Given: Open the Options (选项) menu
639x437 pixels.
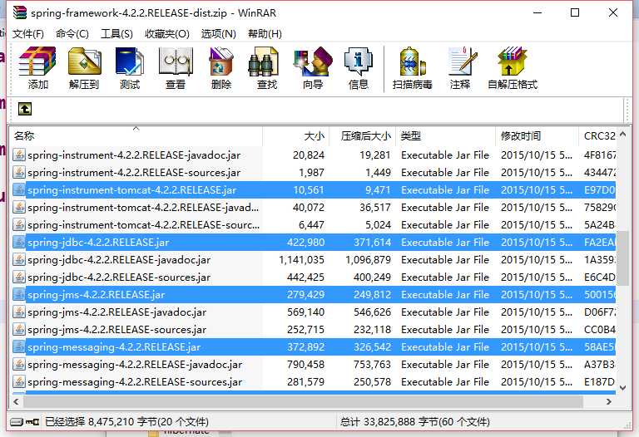Looking at the screenshot, I should pos(219,34).
